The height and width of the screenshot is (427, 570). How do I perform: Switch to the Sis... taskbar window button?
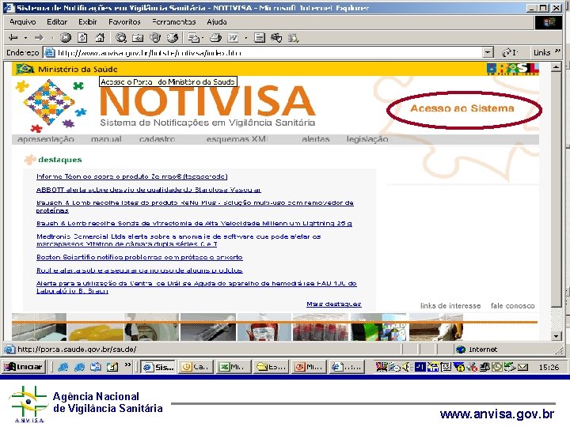coord(158,367)
